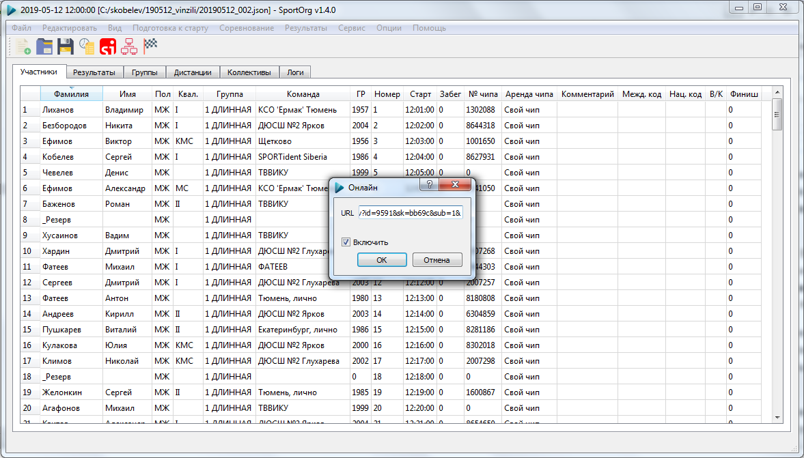Viewport: 804px width, 458px height.
Task: Select the Участники tab
Action: (39, 72)
